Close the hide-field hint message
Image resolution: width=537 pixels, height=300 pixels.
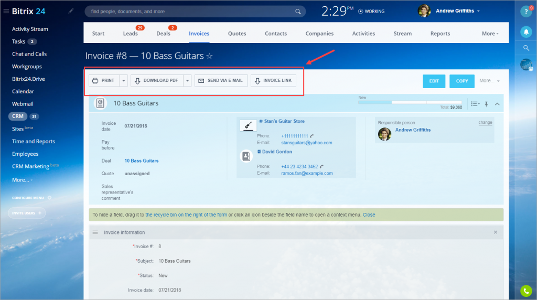pyautogui.click(x=369, y=215)
